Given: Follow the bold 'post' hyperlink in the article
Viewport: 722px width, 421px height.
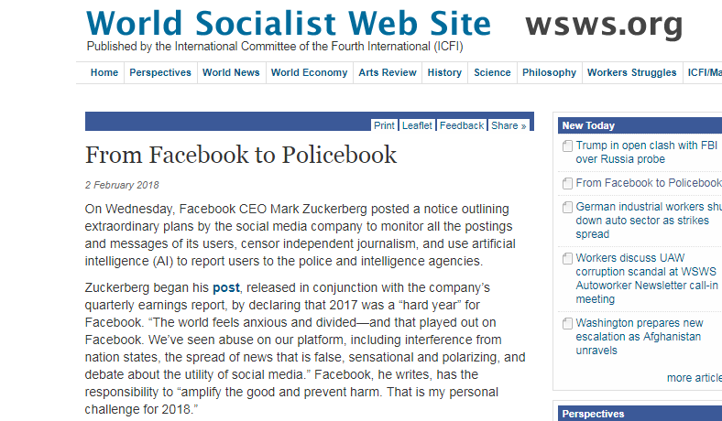Looking at the screenshot, I should tap(226, 288).
